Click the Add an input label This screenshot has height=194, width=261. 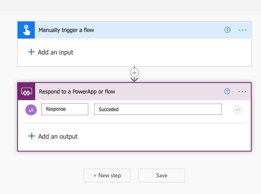point(55,52)
